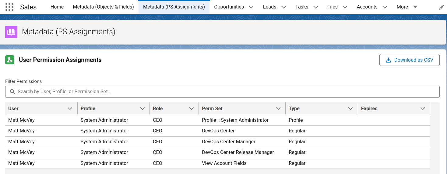447x174 pixels.
Task: Go to the Home tab
Action: (57, 7)
